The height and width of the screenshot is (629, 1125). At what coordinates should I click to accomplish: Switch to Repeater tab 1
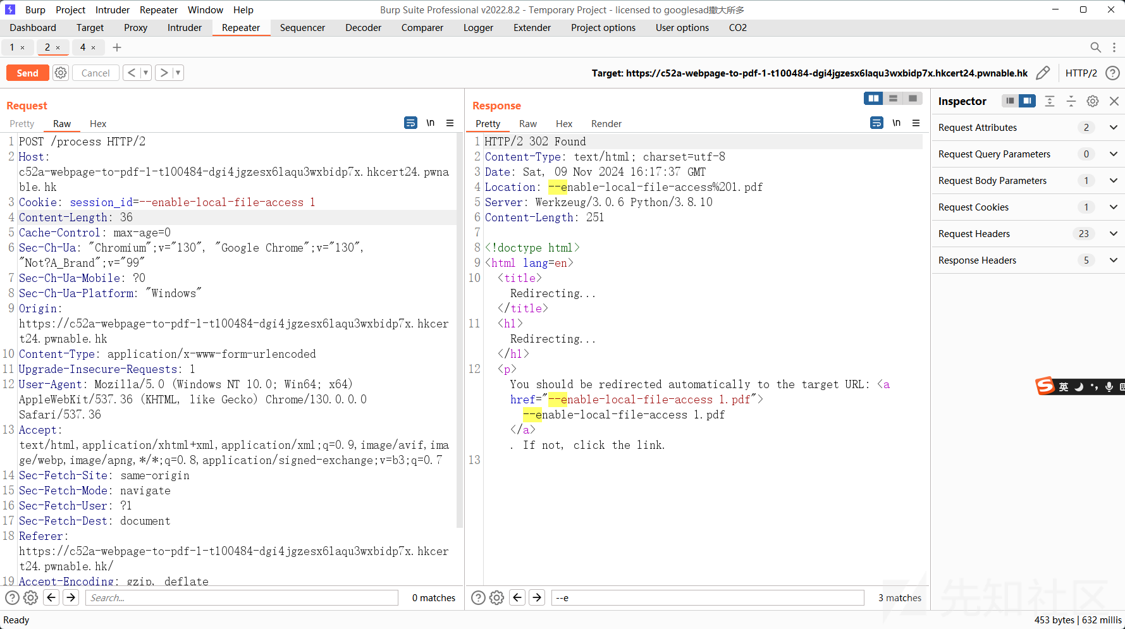tap(12, 47)
